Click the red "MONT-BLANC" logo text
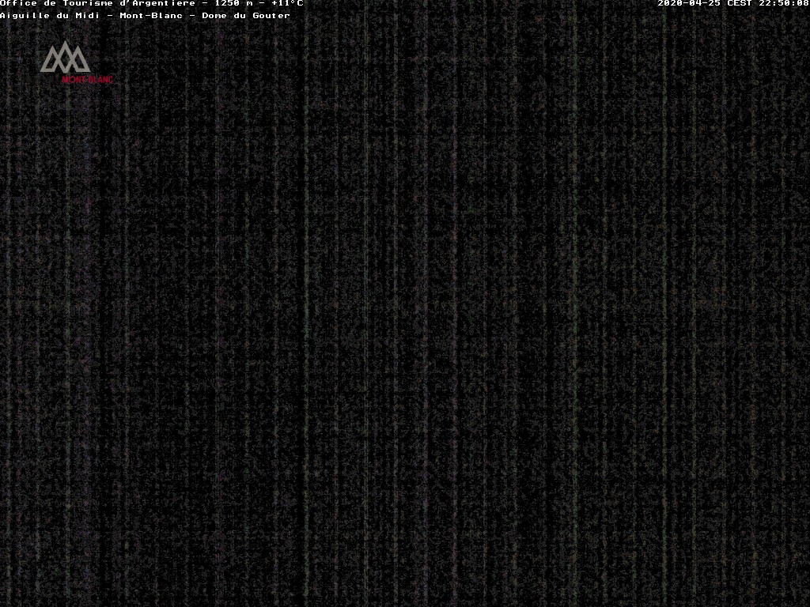Viewport: 810px width, 607px height. [x=87, y=80]
